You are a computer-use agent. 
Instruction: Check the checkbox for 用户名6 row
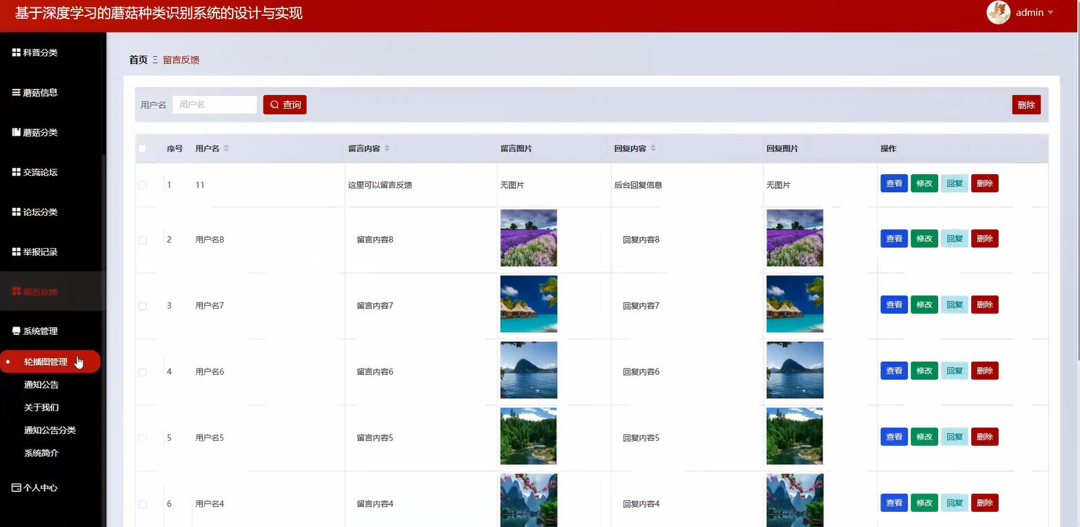click(143, 372)
